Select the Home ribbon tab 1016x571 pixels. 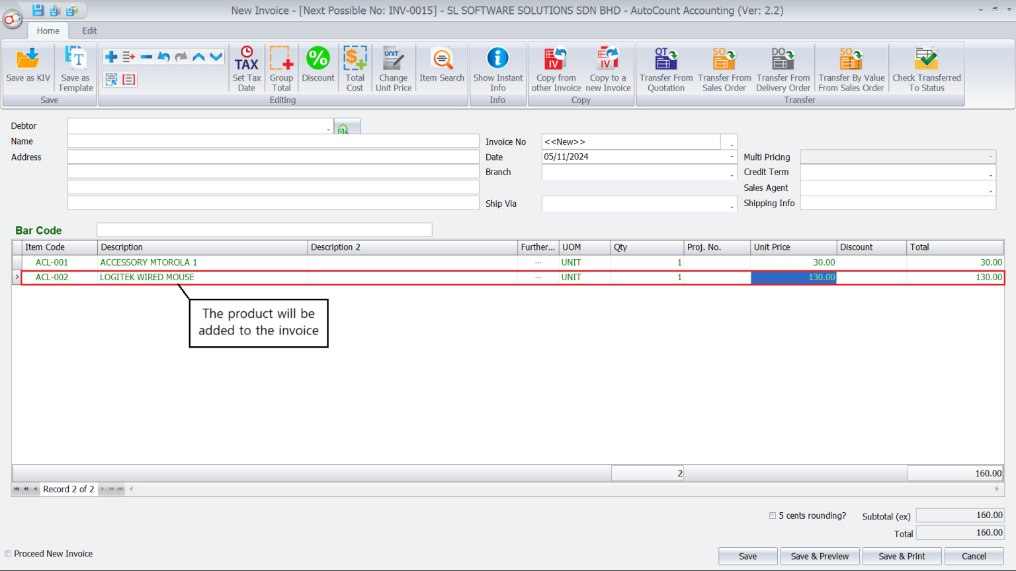(x=48, y=30)
